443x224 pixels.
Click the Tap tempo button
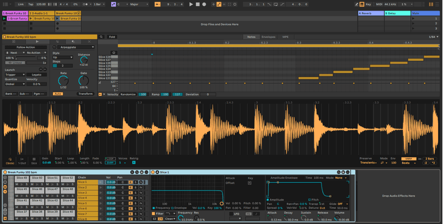pyautogui.click(x=31, y=4)
